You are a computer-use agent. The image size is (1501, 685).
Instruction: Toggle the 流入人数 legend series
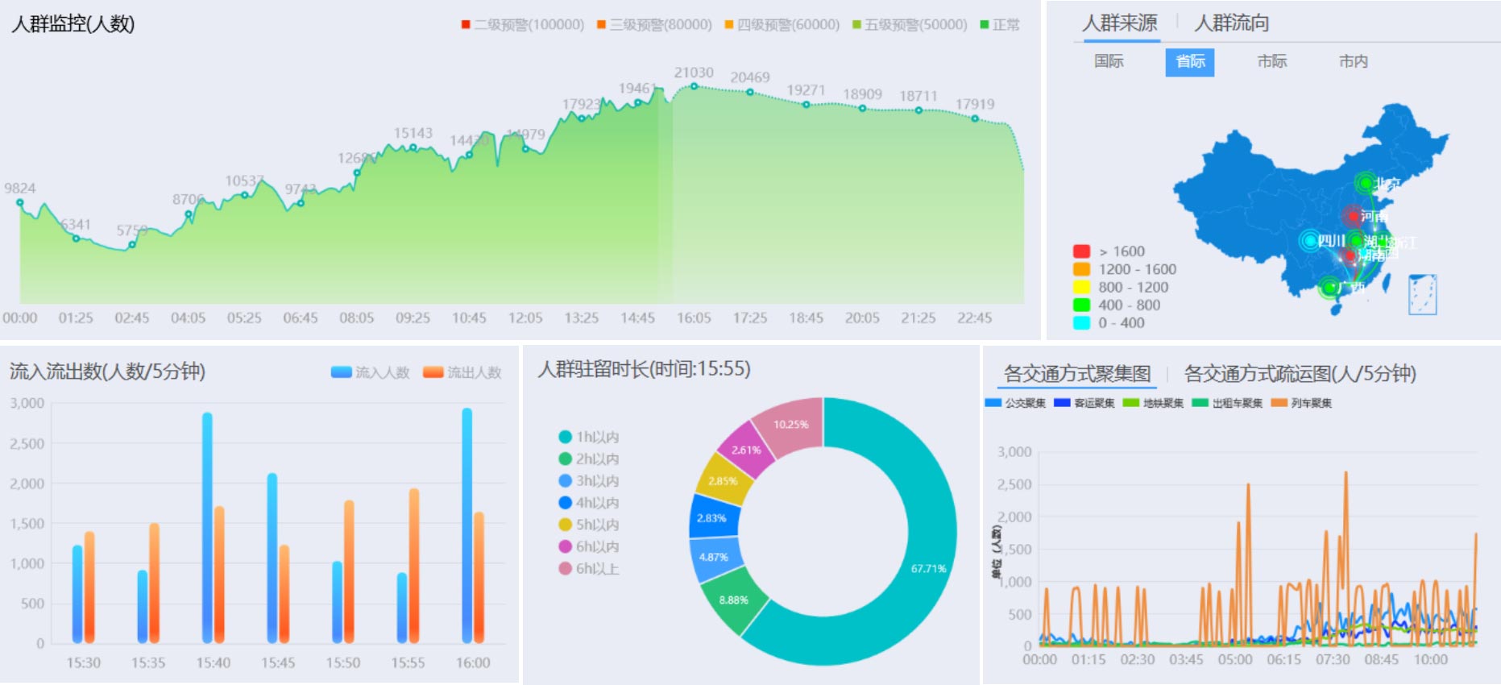[371, 372]
